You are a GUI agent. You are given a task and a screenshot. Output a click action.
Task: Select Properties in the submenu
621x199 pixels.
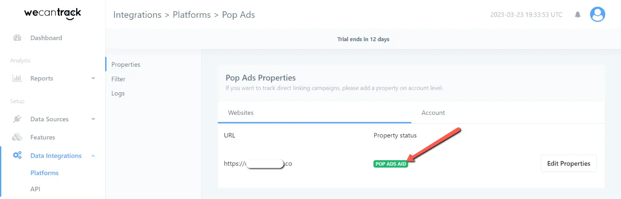pos(126,64)
